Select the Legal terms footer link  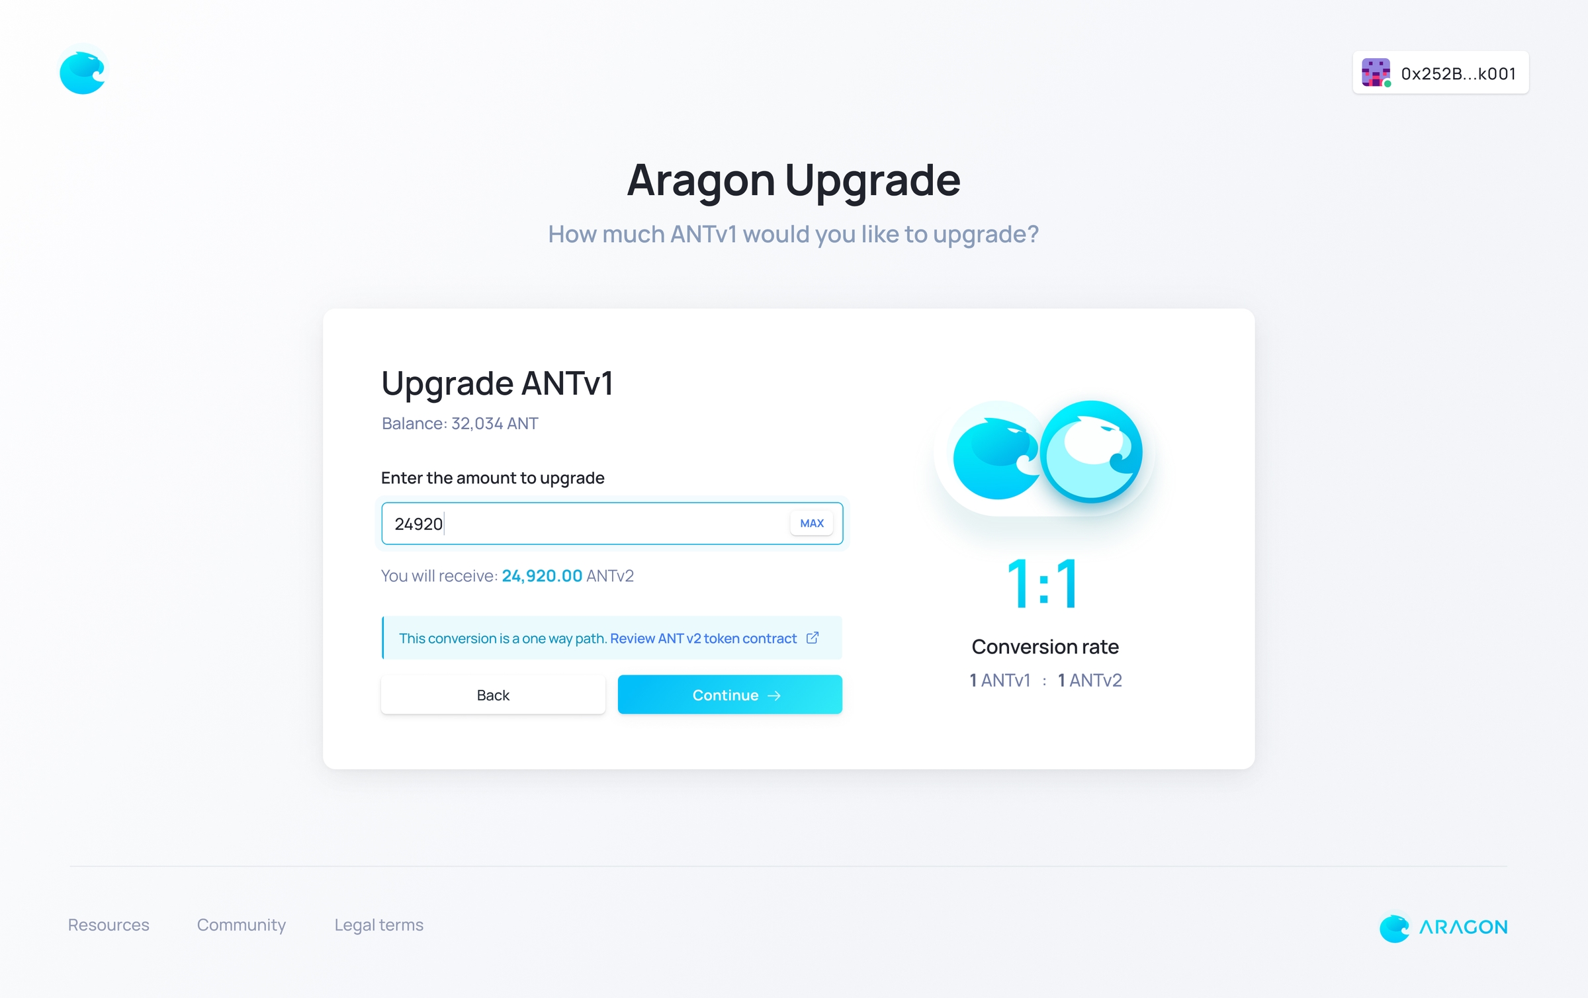pos(377,923)
